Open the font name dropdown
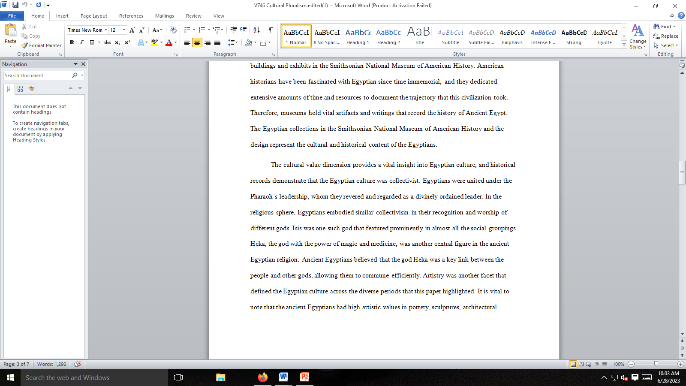The width and height of the screenshot is (686, 386). click(x=105, y=30)
